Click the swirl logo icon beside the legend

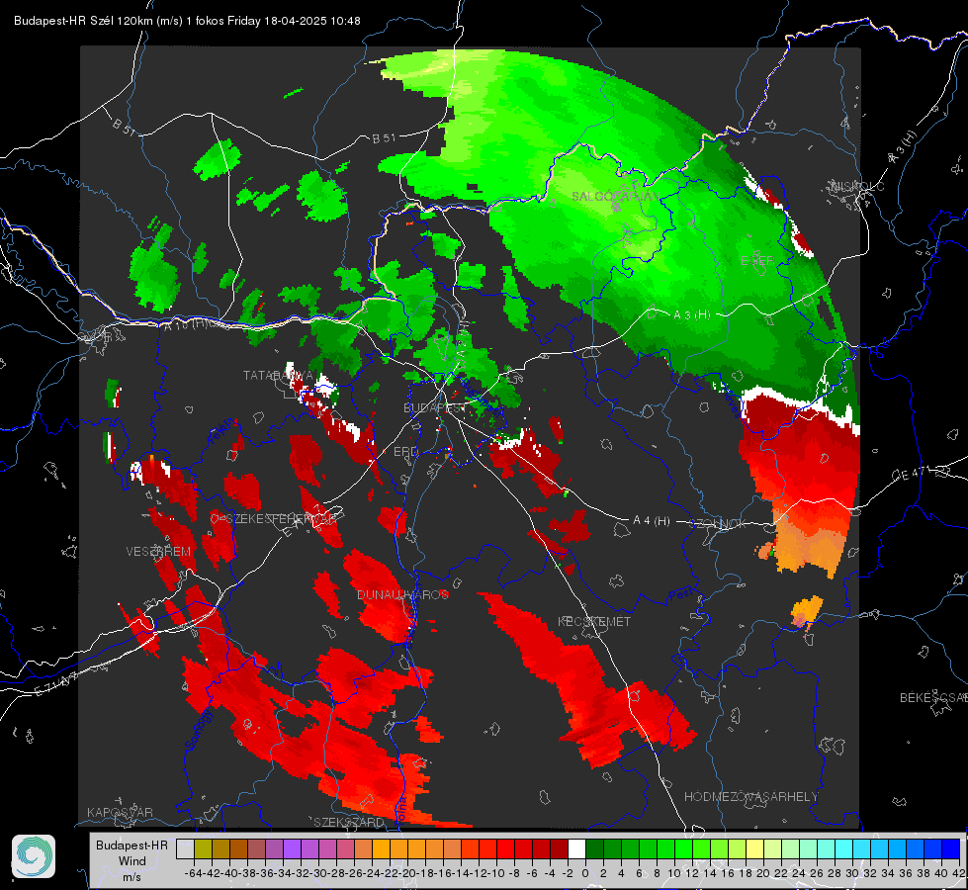(x=34, y=856)
